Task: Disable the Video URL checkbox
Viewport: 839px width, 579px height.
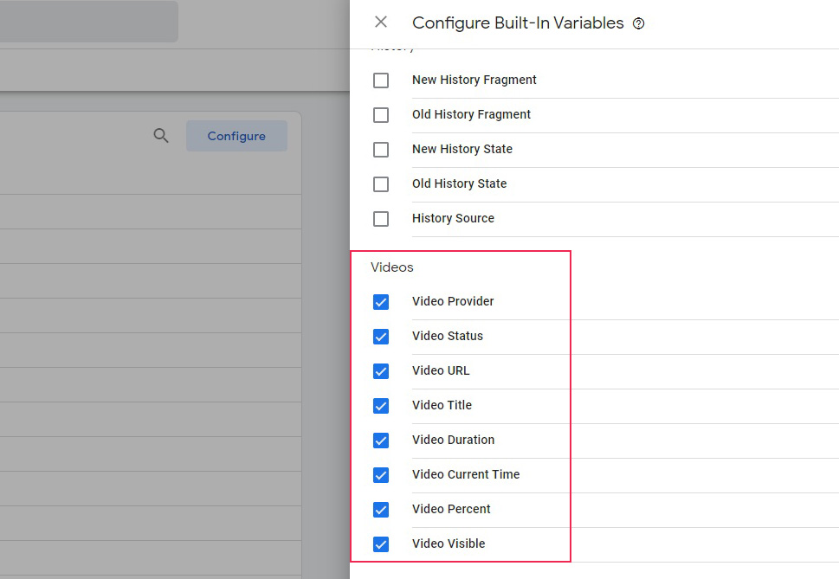Action: 381,371
